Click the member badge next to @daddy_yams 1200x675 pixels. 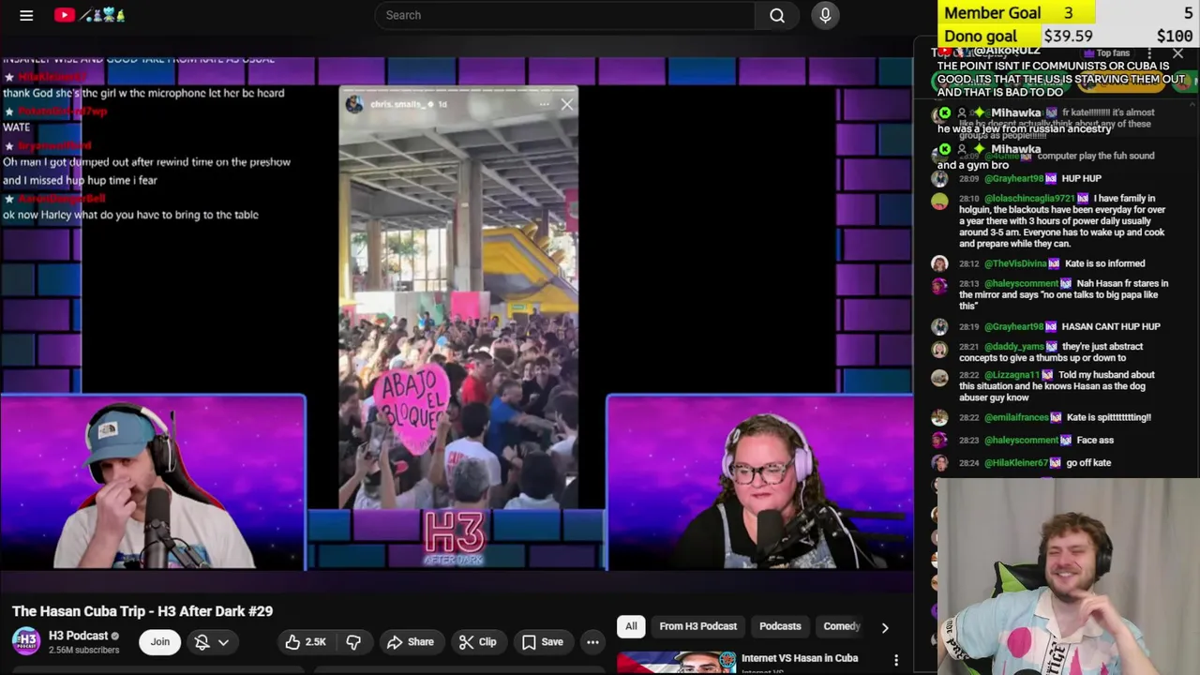coord(1051,347)
